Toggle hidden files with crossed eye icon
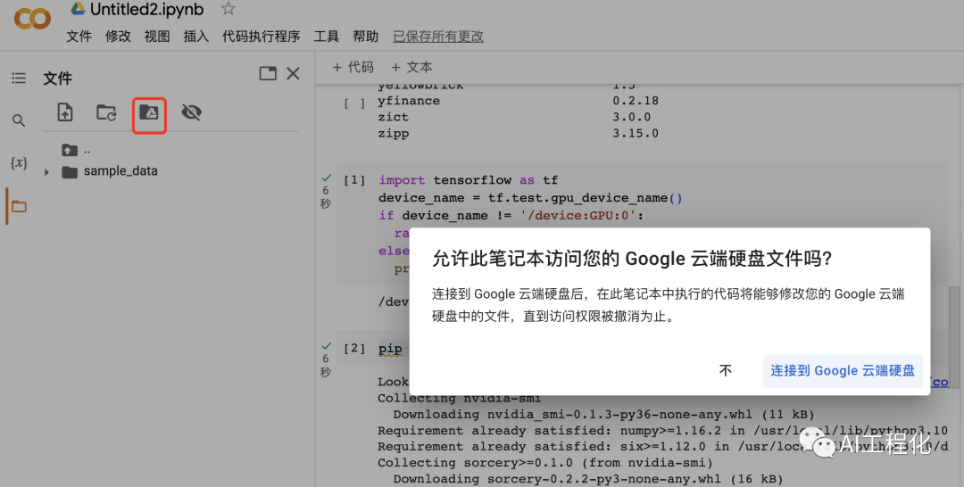This screenshot has height=487, width=964. point(191,112)
